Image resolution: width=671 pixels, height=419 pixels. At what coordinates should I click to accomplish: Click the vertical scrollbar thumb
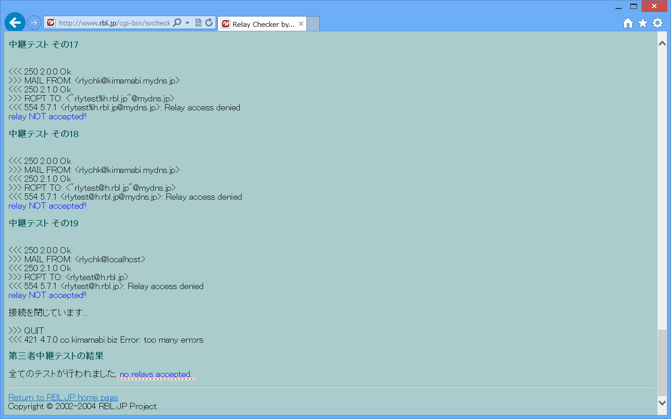662,362
